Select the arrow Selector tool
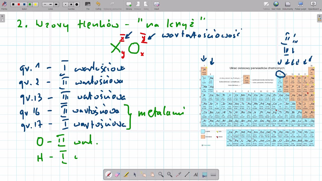 tap(135, 174)
